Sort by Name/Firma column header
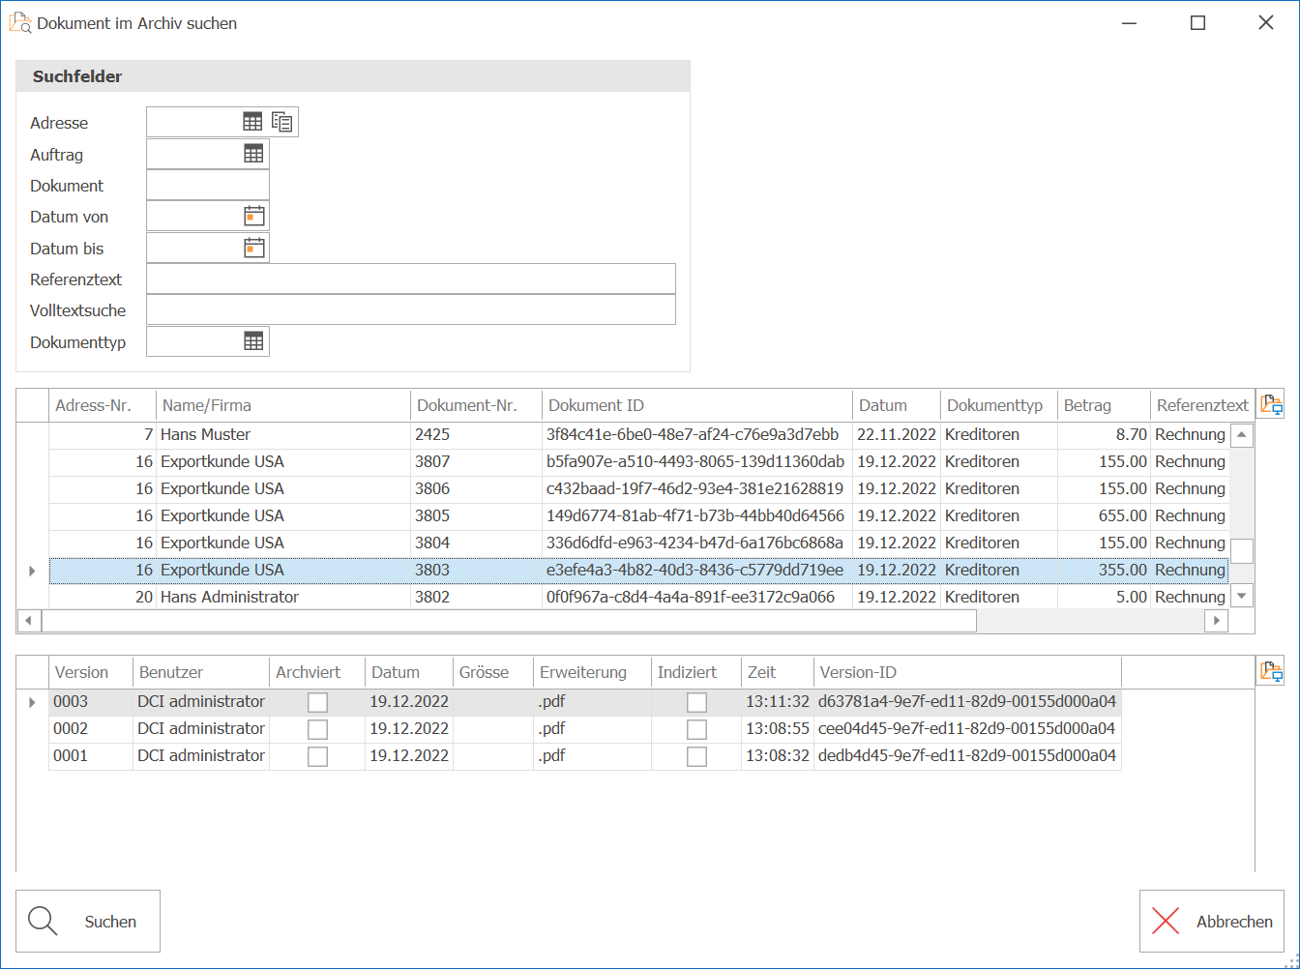The height and width of the screenshot is (969, 1300). pyautogui.click(x=283, y=405)
